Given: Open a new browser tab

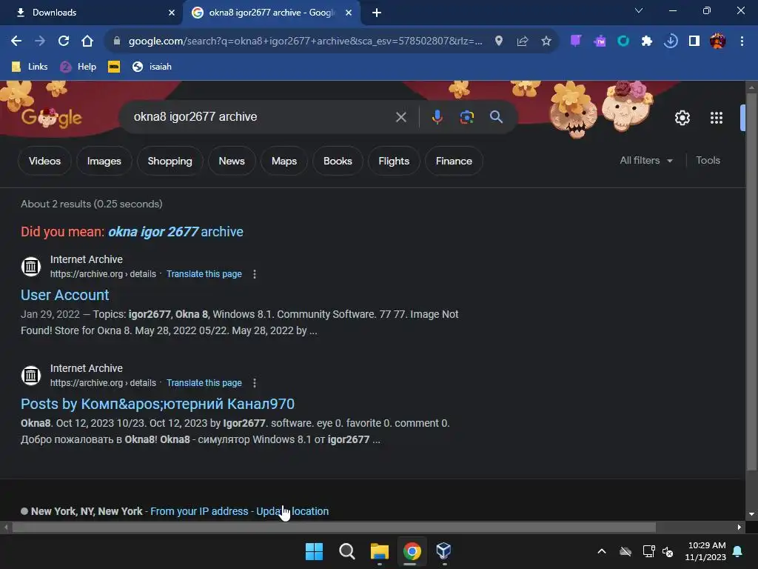Looking at the screenshot, I should 377,13.
